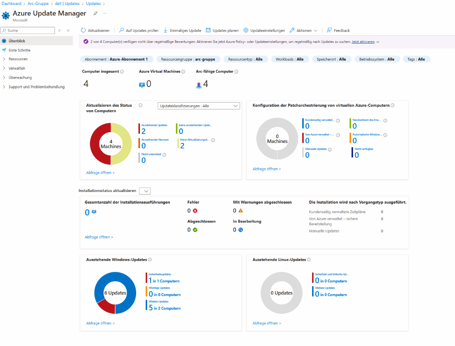Viewport: 455px width, 346px height.
Task: Select Überblick in the sidebar
Action: click(17, 41)
